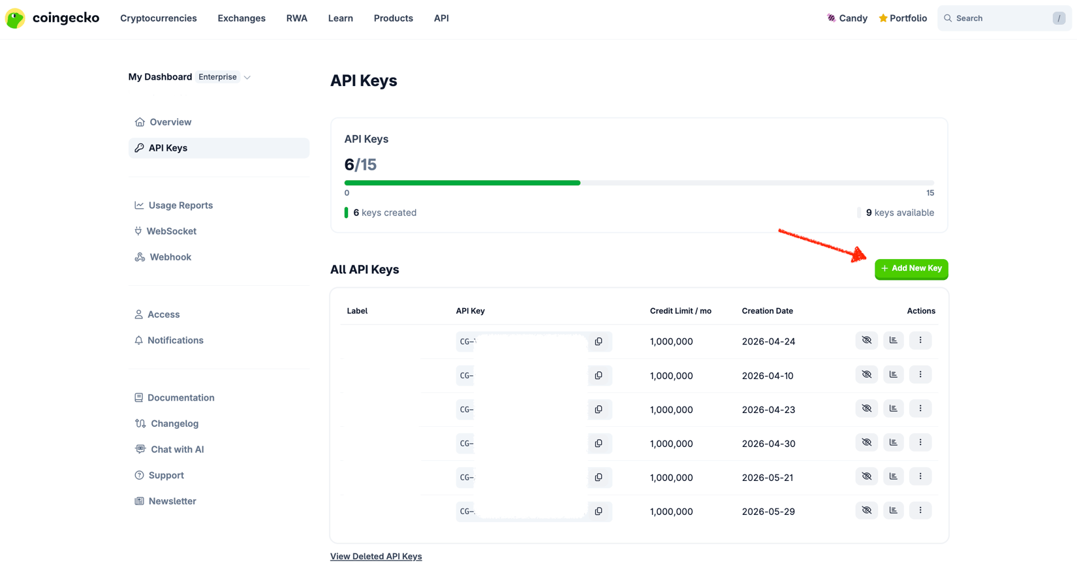1077x586 pixels.
Task: Expand the My Dashboard Enterprise dropdown
Action: click(x=190, y=77)
